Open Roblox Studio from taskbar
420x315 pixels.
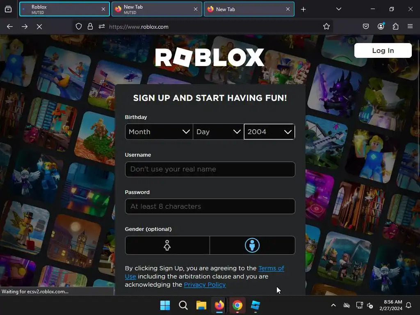[x=256, y=305]
